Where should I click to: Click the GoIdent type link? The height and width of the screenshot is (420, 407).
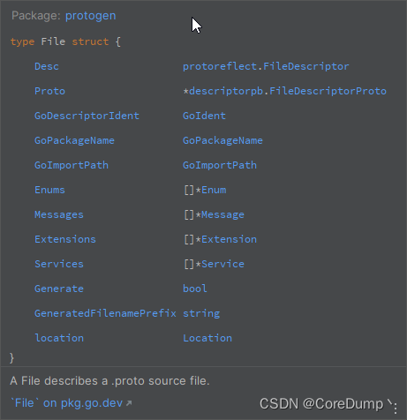pyautogui.click(x=204, y=116)
